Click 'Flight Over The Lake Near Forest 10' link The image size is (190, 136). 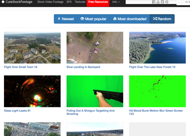(x=152, y=67)
